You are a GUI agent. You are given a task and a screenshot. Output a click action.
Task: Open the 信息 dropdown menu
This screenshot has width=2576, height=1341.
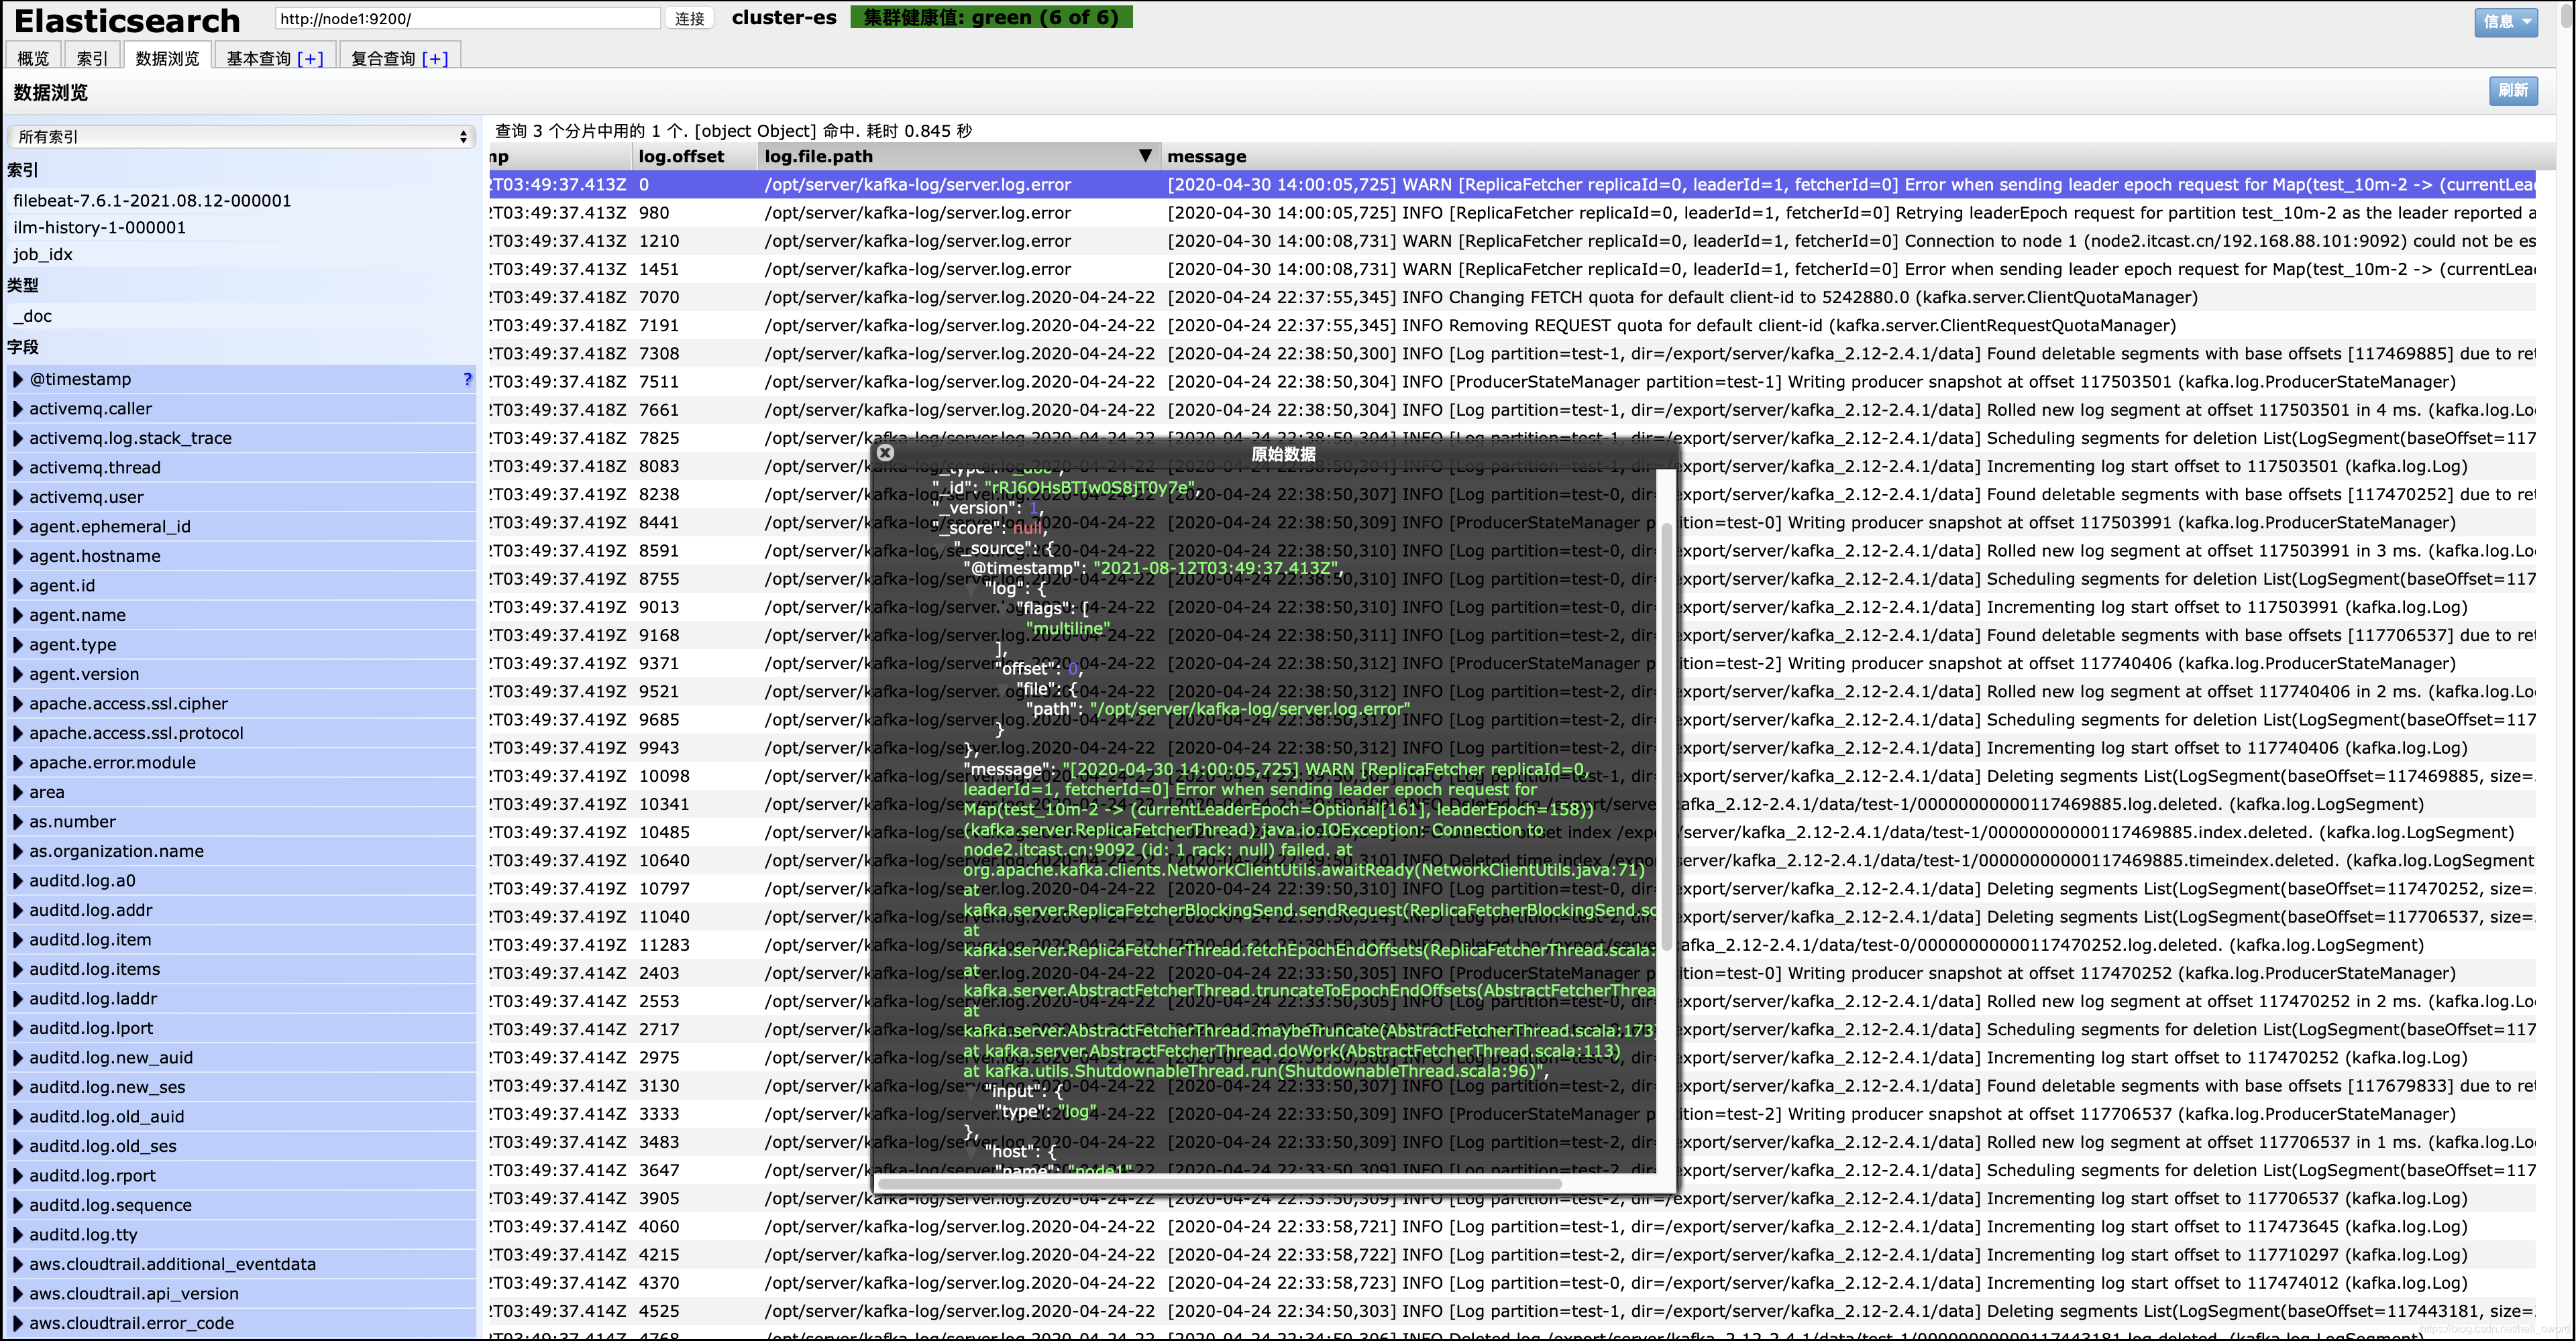[x=2506, y=21]
